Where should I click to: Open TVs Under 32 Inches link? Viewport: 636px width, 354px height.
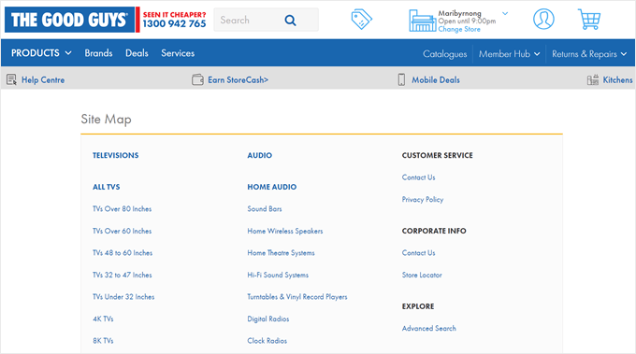coord(123,297)
